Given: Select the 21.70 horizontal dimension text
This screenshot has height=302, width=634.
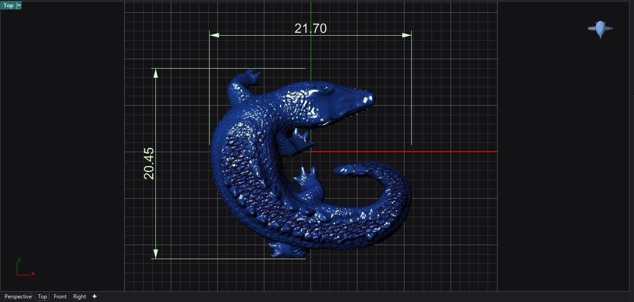Looking at the screenshot, I should [310, 28].
